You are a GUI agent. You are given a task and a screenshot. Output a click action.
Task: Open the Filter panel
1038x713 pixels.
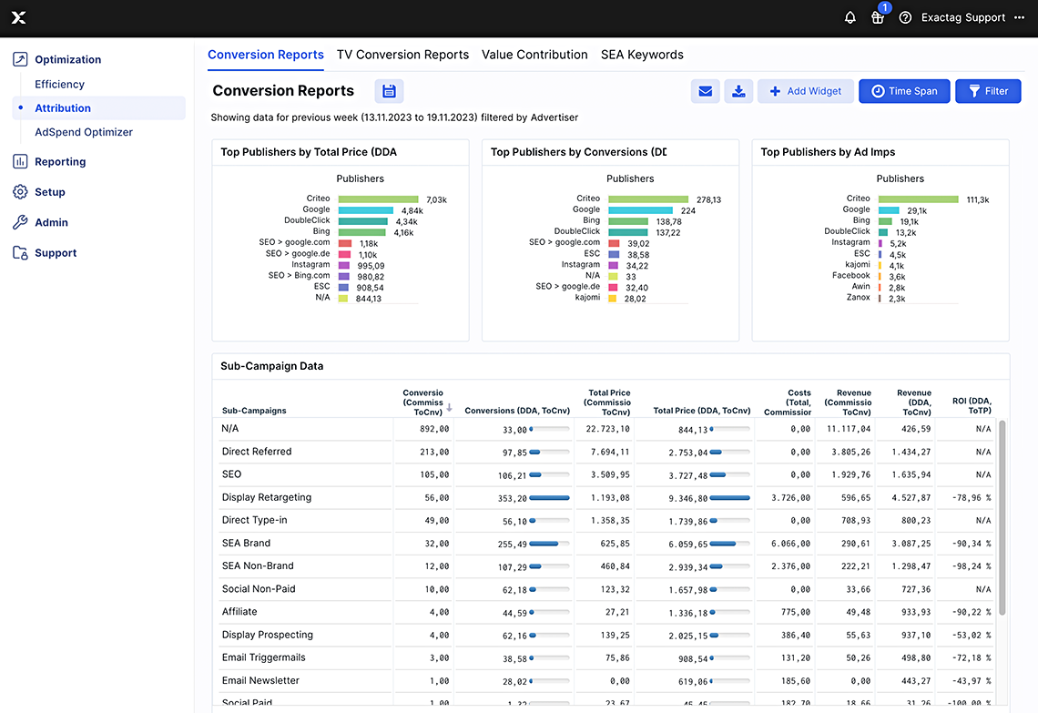[x=988, y=91]
